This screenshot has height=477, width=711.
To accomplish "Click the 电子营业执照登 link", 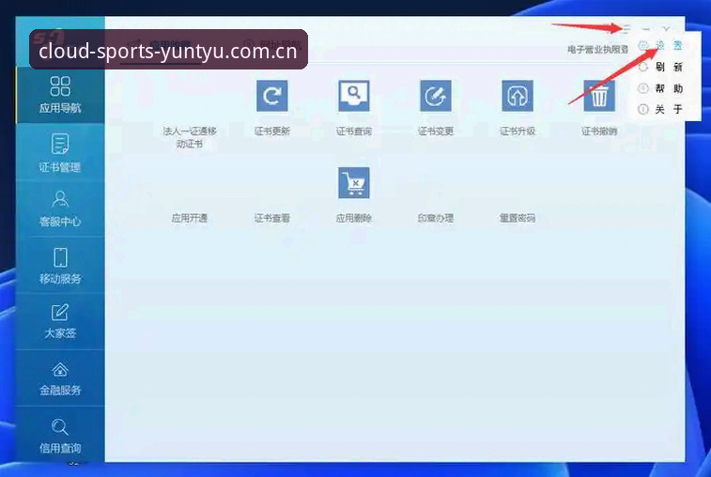I will 597,49.
